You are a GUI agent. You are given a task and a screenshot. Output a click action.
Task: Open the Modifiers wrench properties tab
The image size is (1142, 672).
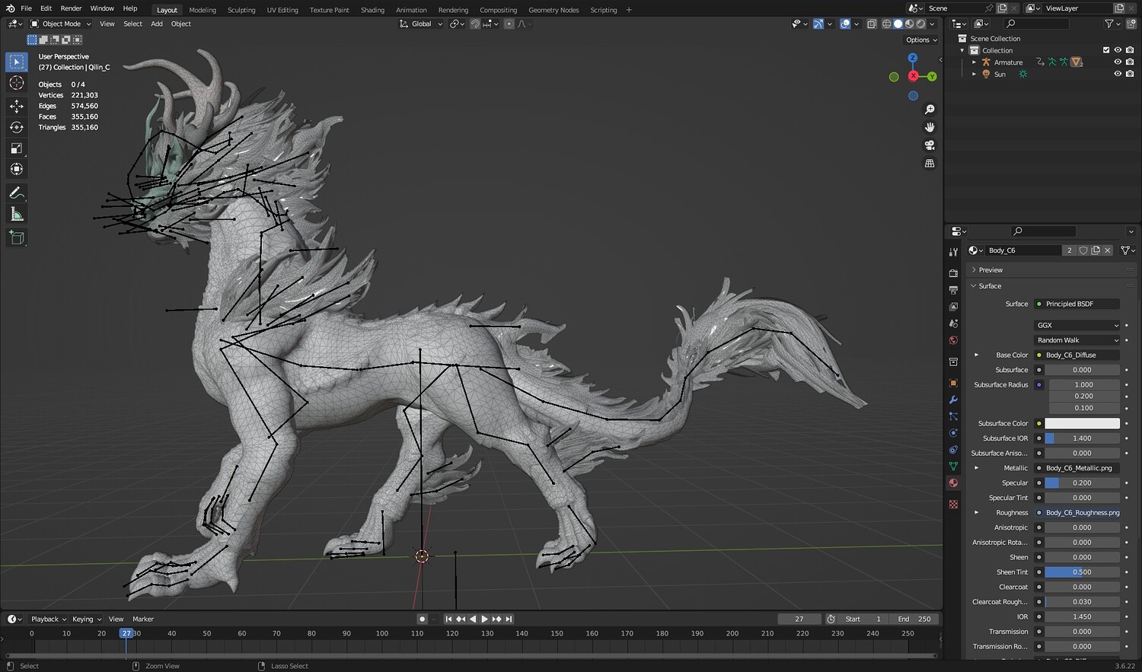[x=953, y=400]
